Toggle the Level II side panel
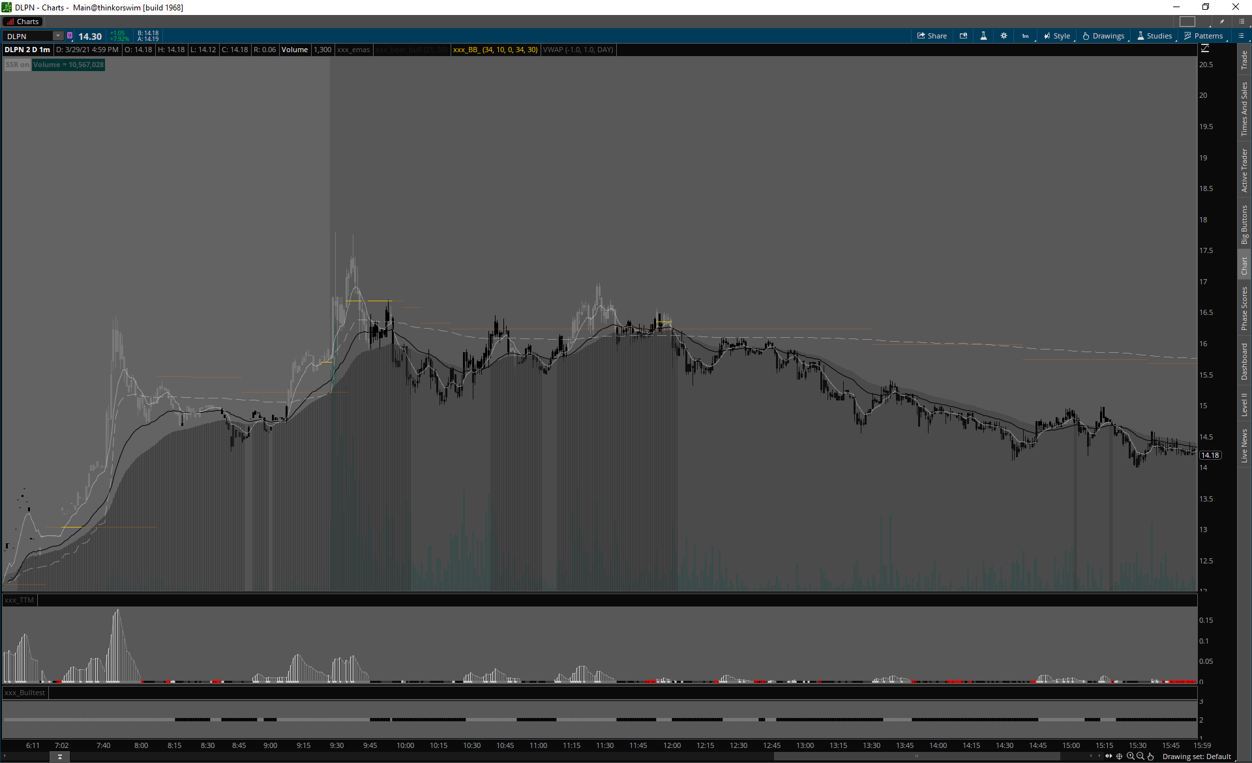Viewport: 1252px width, 763px height. 1244,404
